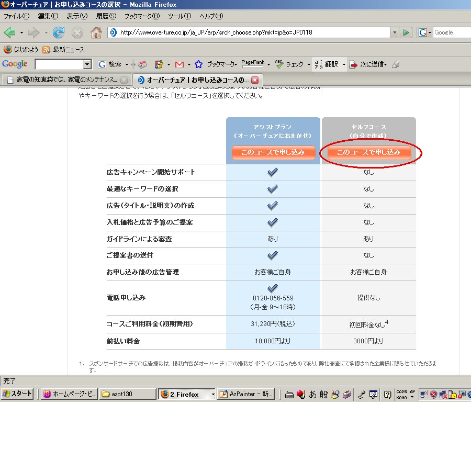Close the オーバーチュア tab with red X
The height and width of the screenshot is (471, 471).
tap(255, 80)
